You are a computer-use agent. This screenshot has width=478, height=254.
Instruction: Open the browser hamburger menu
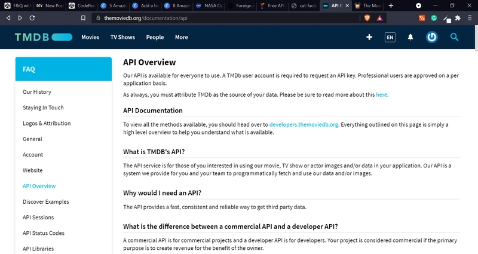click(x=470, y=18)
